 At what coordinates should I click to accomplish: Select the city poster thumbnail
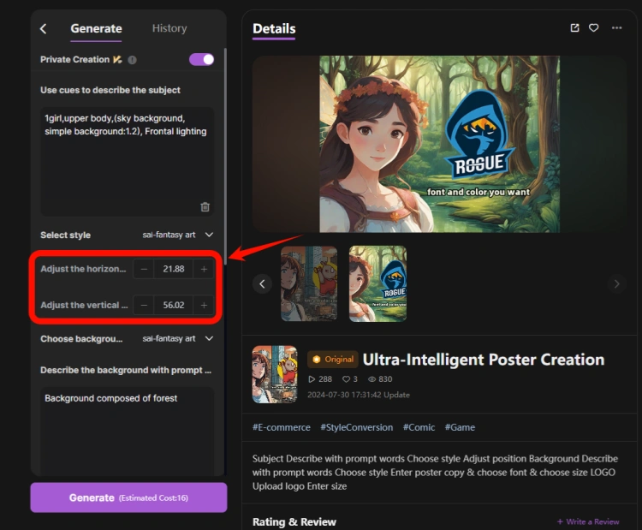309,283
